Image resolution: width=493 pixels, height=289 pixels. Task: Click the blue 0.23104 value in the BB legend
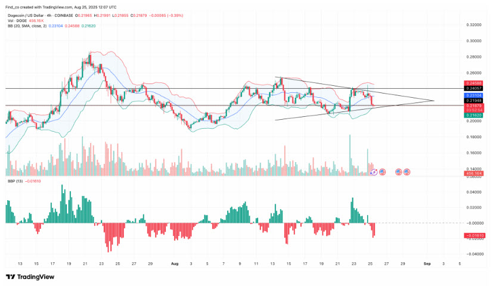pyautogui.click(x=55, y=26)
